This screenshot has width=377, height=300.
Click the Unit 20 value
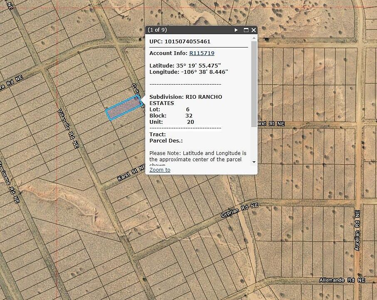(191, 122)
